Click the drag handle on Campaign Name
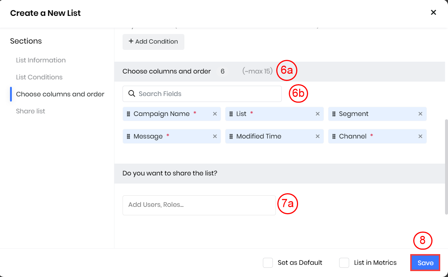The width and height of the screenshot is (448, 277). 128,114
